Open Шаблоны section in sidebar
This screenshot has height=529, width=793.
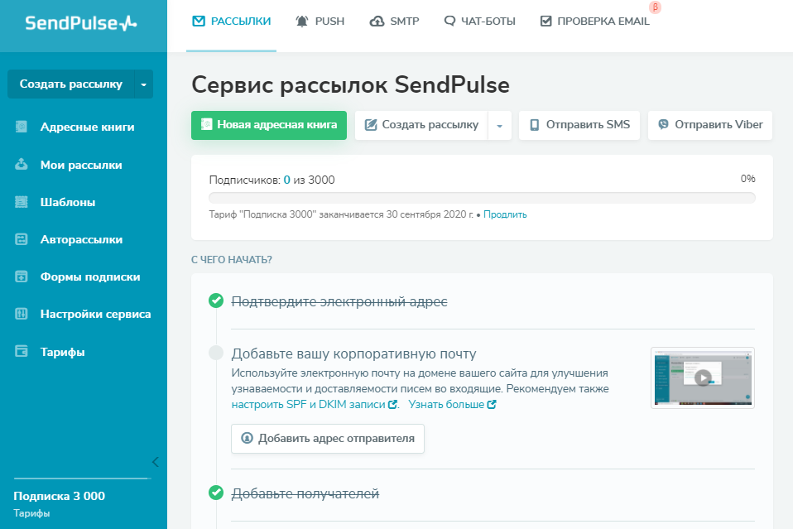click(x=67, y=202)
